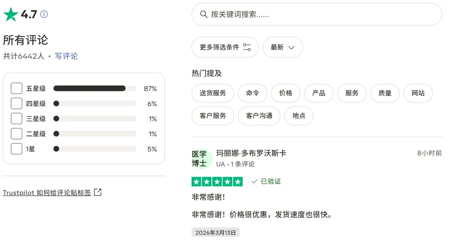Check the 五星级 filter checkbox
The width and height of the screenshot is (455, 243).
pyautogui.click(x=16, y=88)
